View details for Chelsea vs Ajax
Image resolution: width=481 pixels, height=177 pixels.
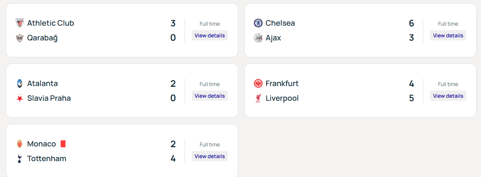coord(448,35)
